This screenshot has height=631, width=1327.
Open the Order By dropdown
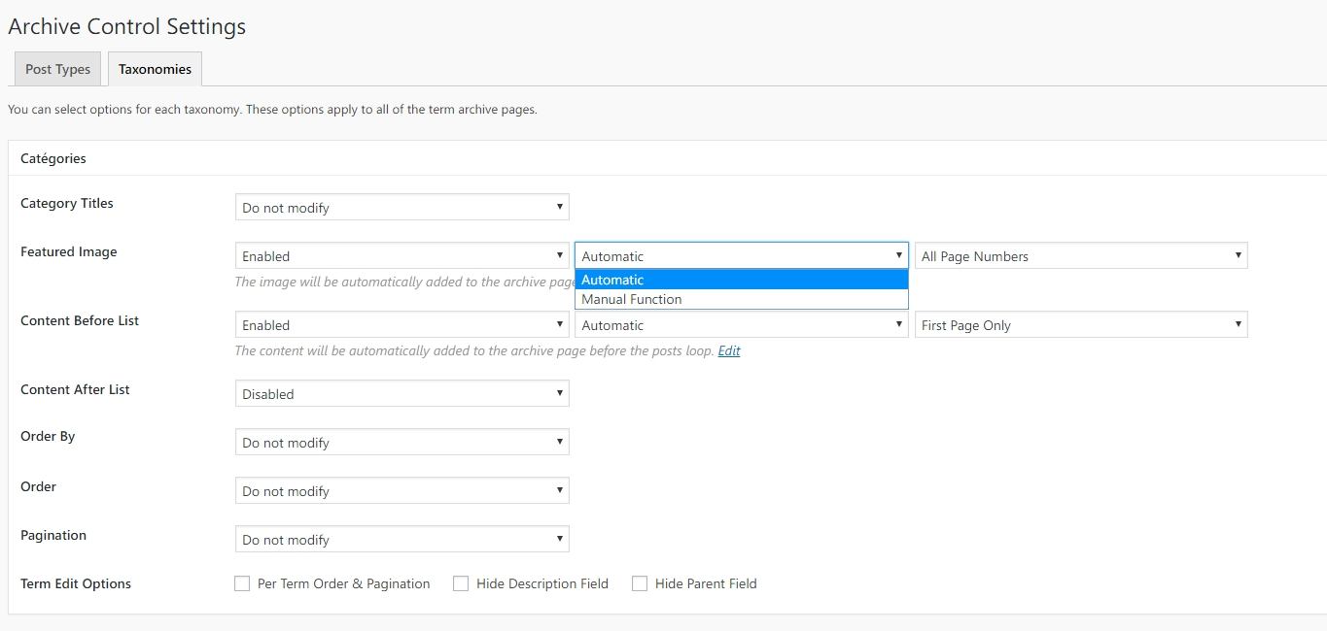(402, 442)
